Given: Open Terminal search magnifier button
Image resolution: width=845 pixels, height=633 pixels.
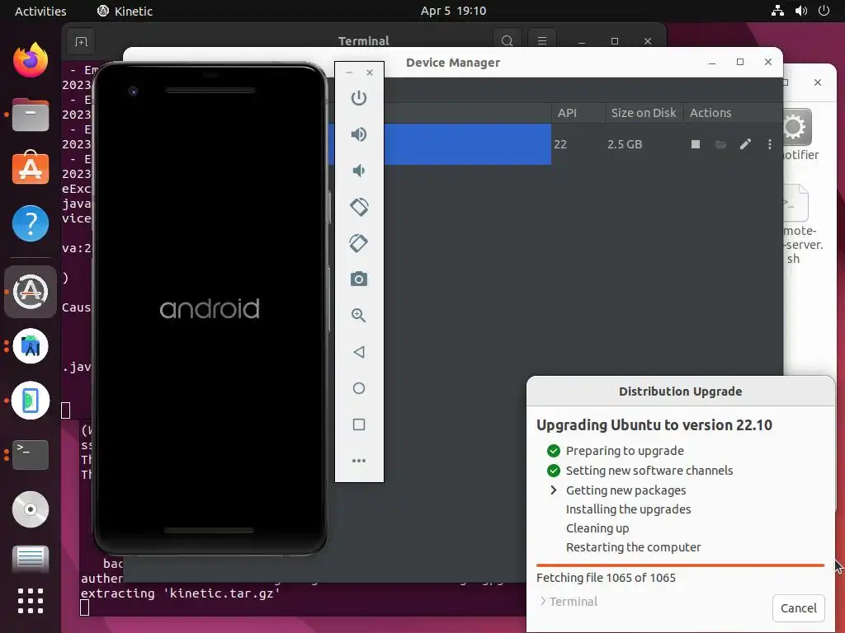Looking at the screenshot, I should [x=507, y=41].
